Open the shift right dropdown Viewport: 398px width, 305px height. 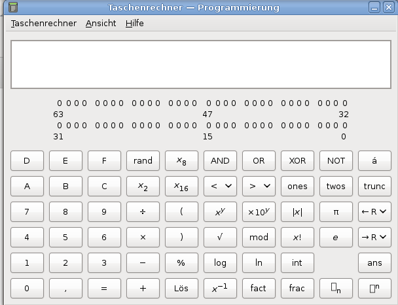click(x=259, y=187)
